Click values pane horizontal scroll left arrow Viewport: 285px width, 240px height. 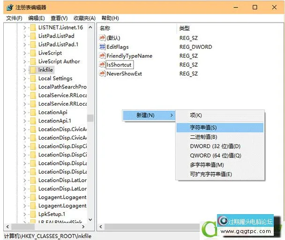click(101, 227)
